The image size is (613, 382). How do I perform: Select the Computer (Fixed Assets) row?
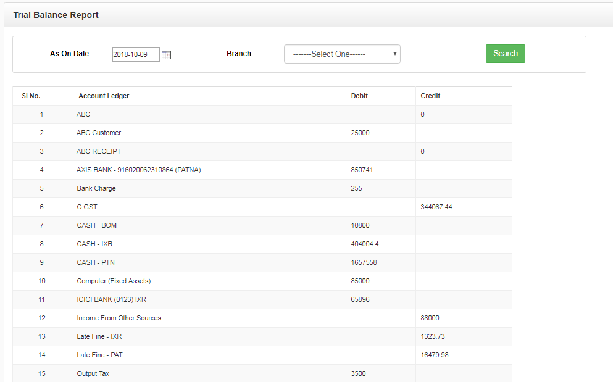click(262, 281)
